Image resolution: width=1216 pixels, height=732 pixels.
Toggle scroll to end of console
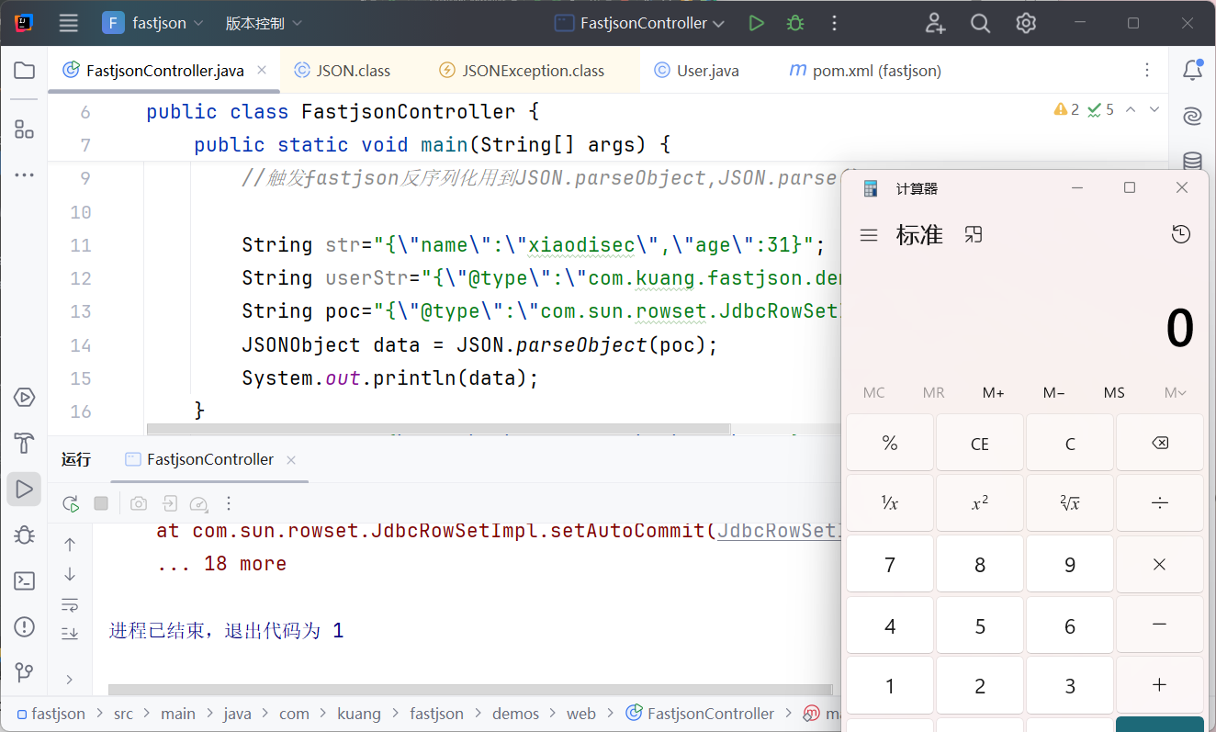pyautogui.click(x=70, y=633)
